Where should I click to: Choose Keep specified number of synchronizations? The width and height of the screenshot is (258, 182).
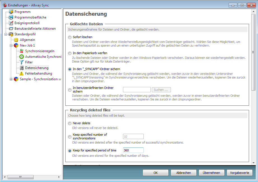[70, 137]
